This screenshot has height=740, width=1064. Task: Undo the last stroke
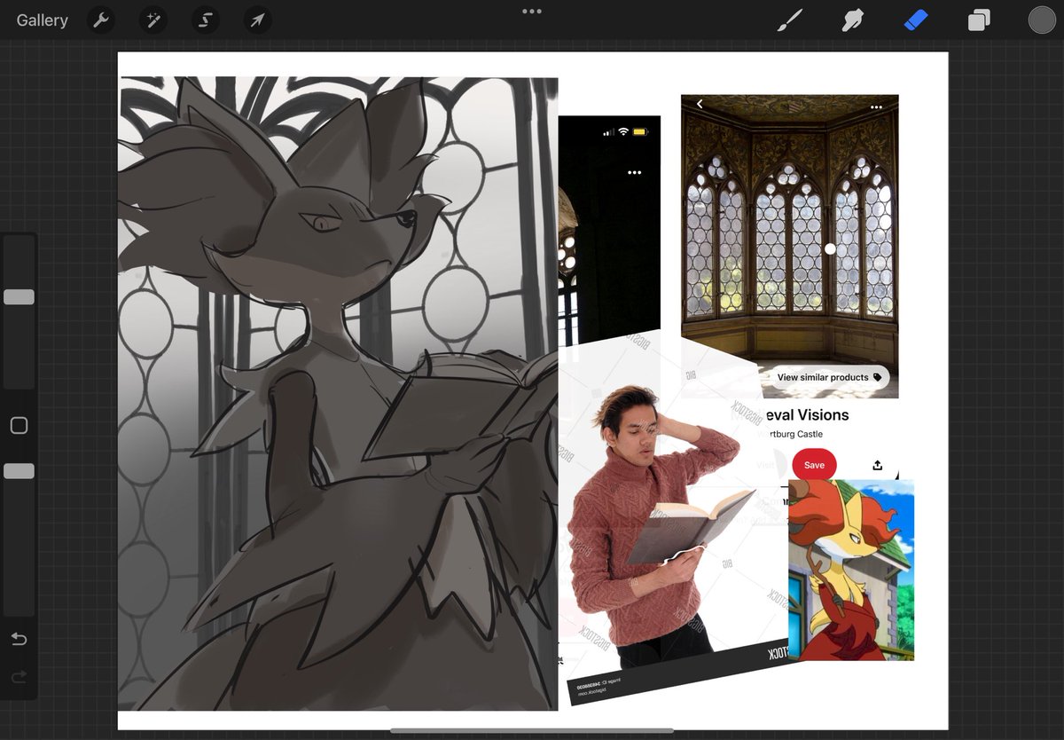(19, 639)
